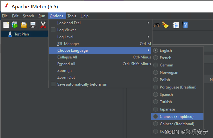
Task: Open the Help menu
Action: pyautogui.click(x=84, y=16)
